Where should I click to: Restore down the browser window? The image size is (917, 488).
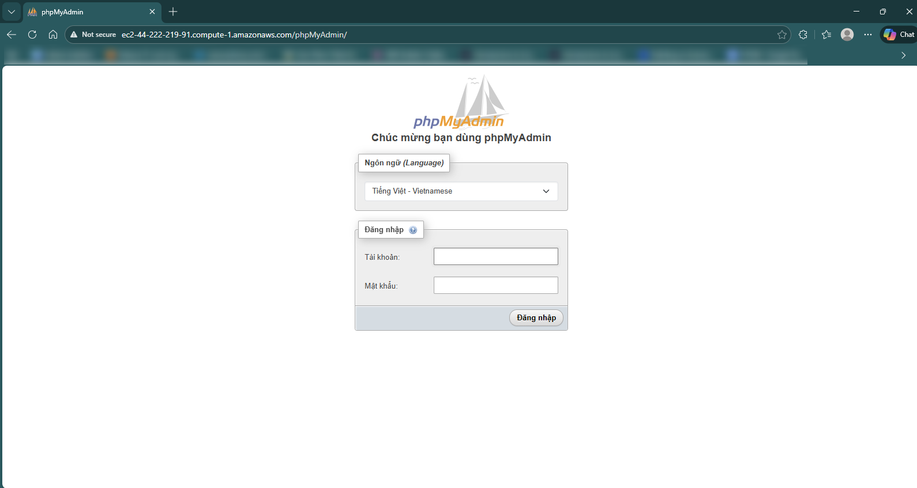pyautogui.click(x=883, y=12)
